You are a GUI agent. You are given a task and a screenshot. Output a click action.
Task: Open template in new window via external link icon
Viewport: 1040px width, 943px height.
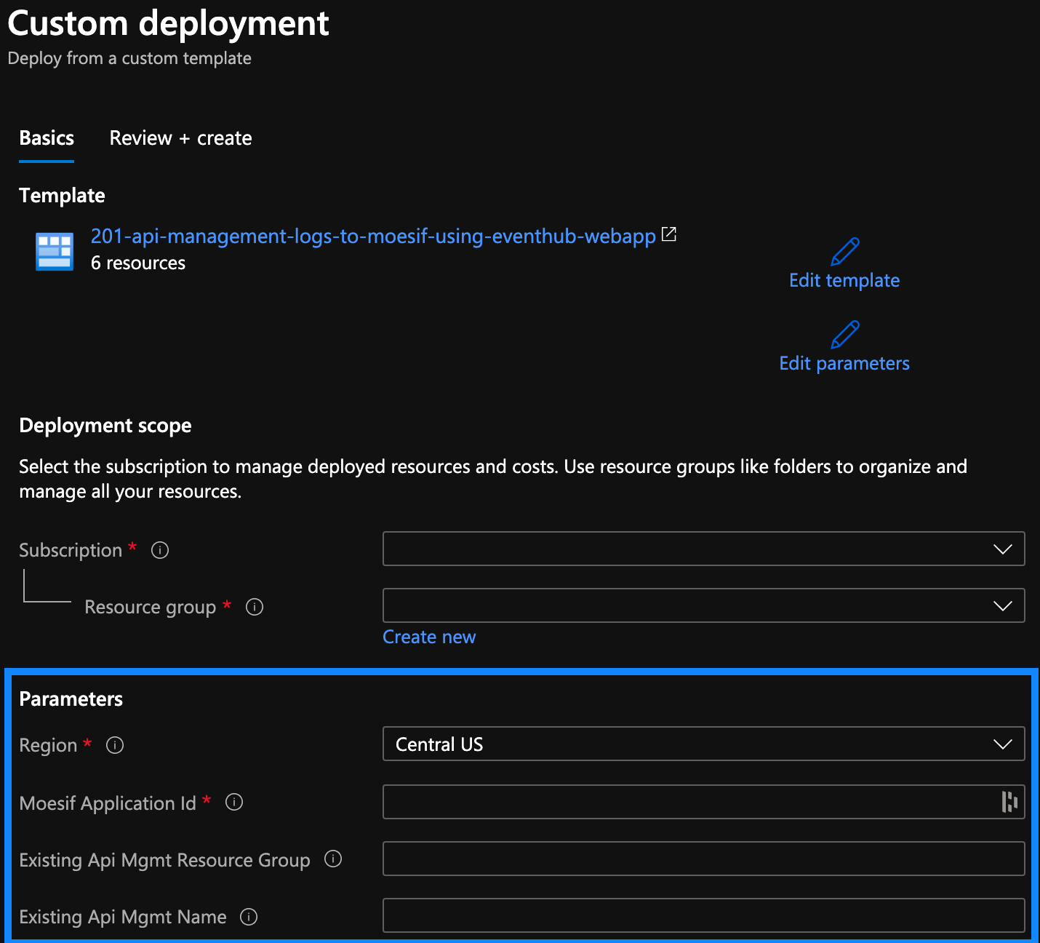click(668, 234)
